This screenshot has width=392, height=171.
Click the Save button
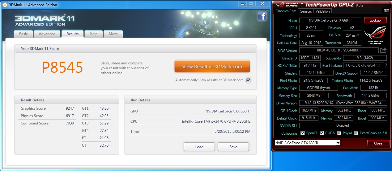233,147
